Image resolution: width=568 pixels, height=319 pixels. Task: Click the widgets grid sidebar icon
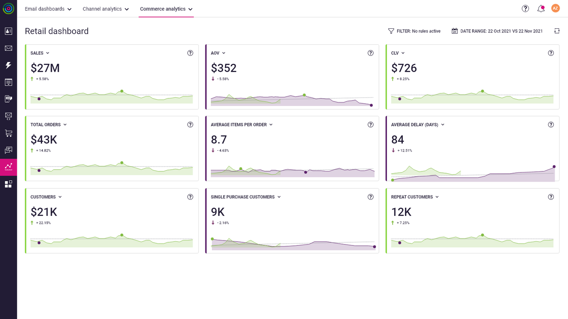click(8, 184)
